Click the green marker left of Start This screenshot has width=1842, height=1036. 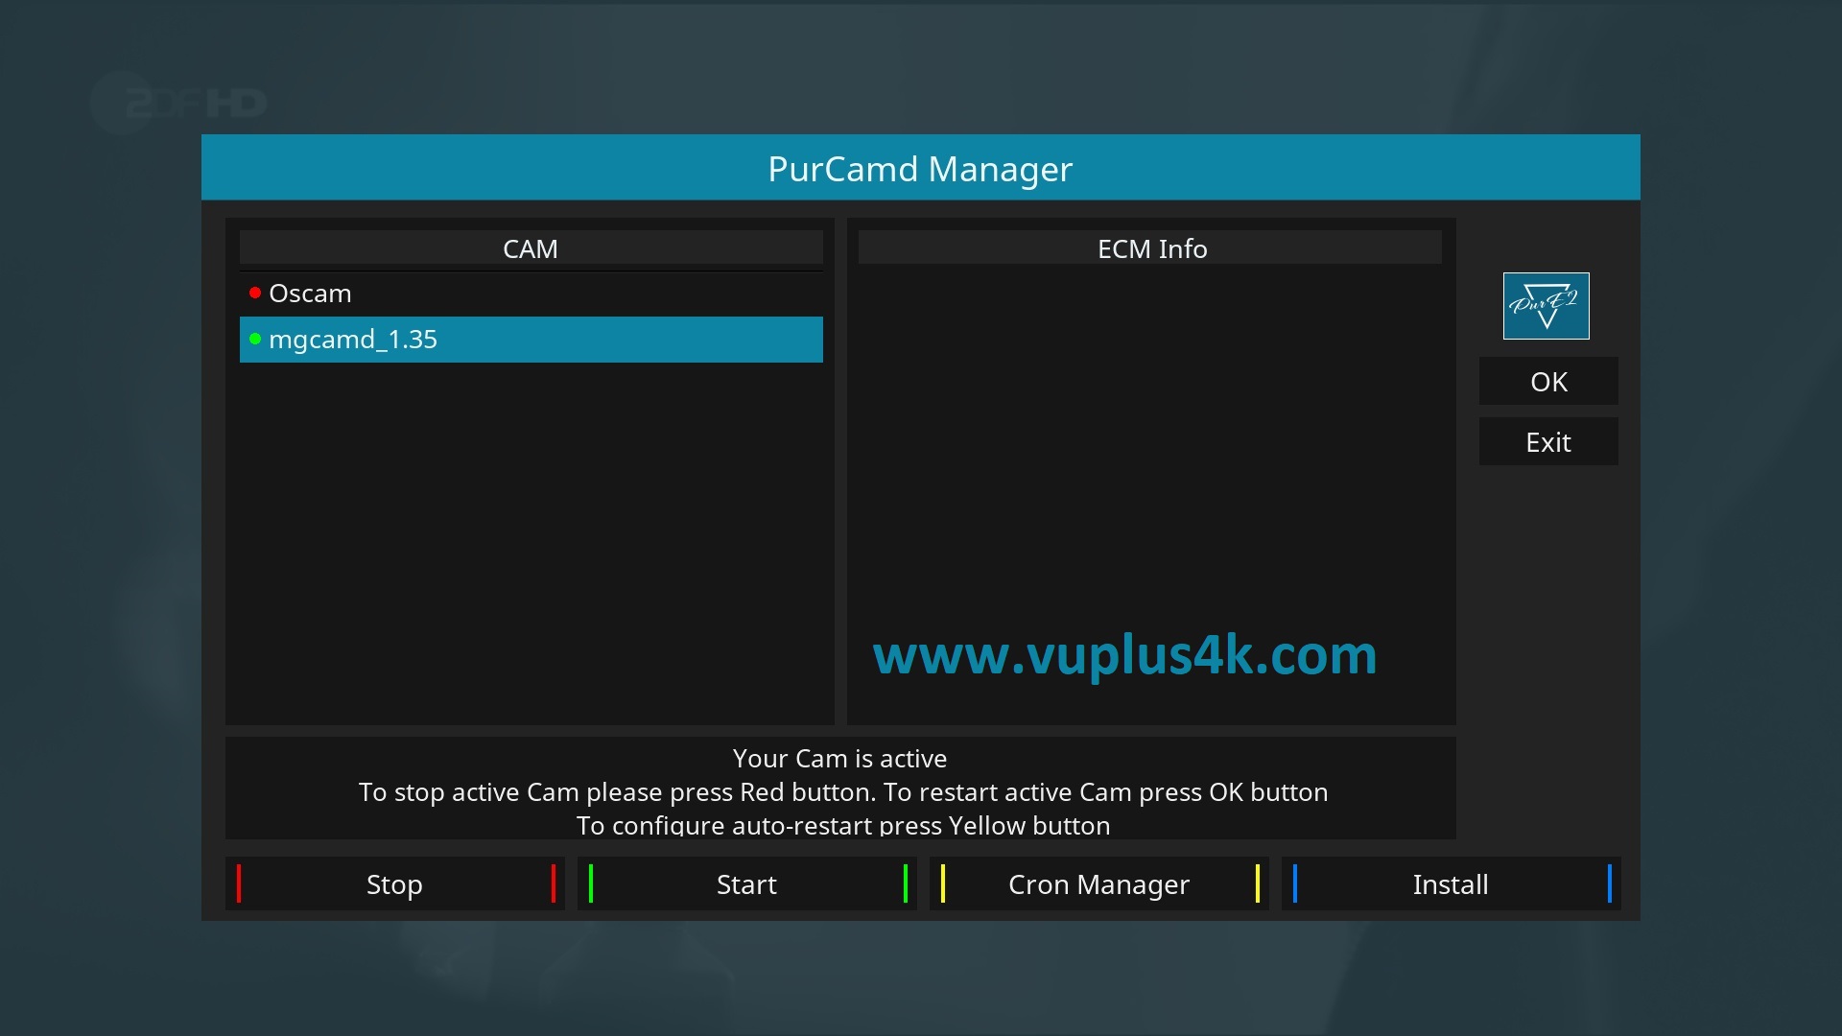click(x=591, y=883)
